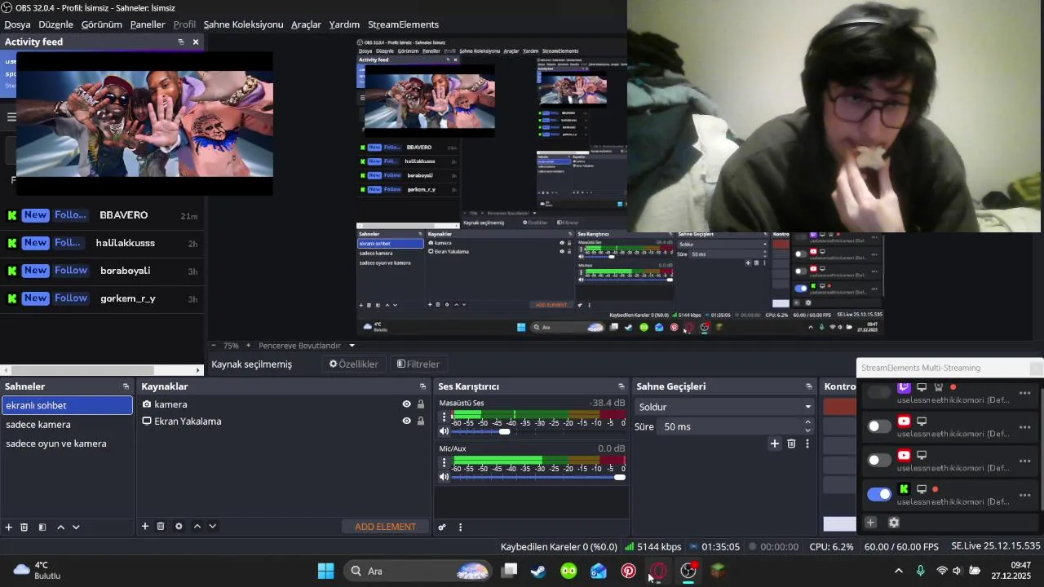Mute the Masaüstü Ses speaker icon
This screenshot has width=1044, height=587.
tap(445, 432)
